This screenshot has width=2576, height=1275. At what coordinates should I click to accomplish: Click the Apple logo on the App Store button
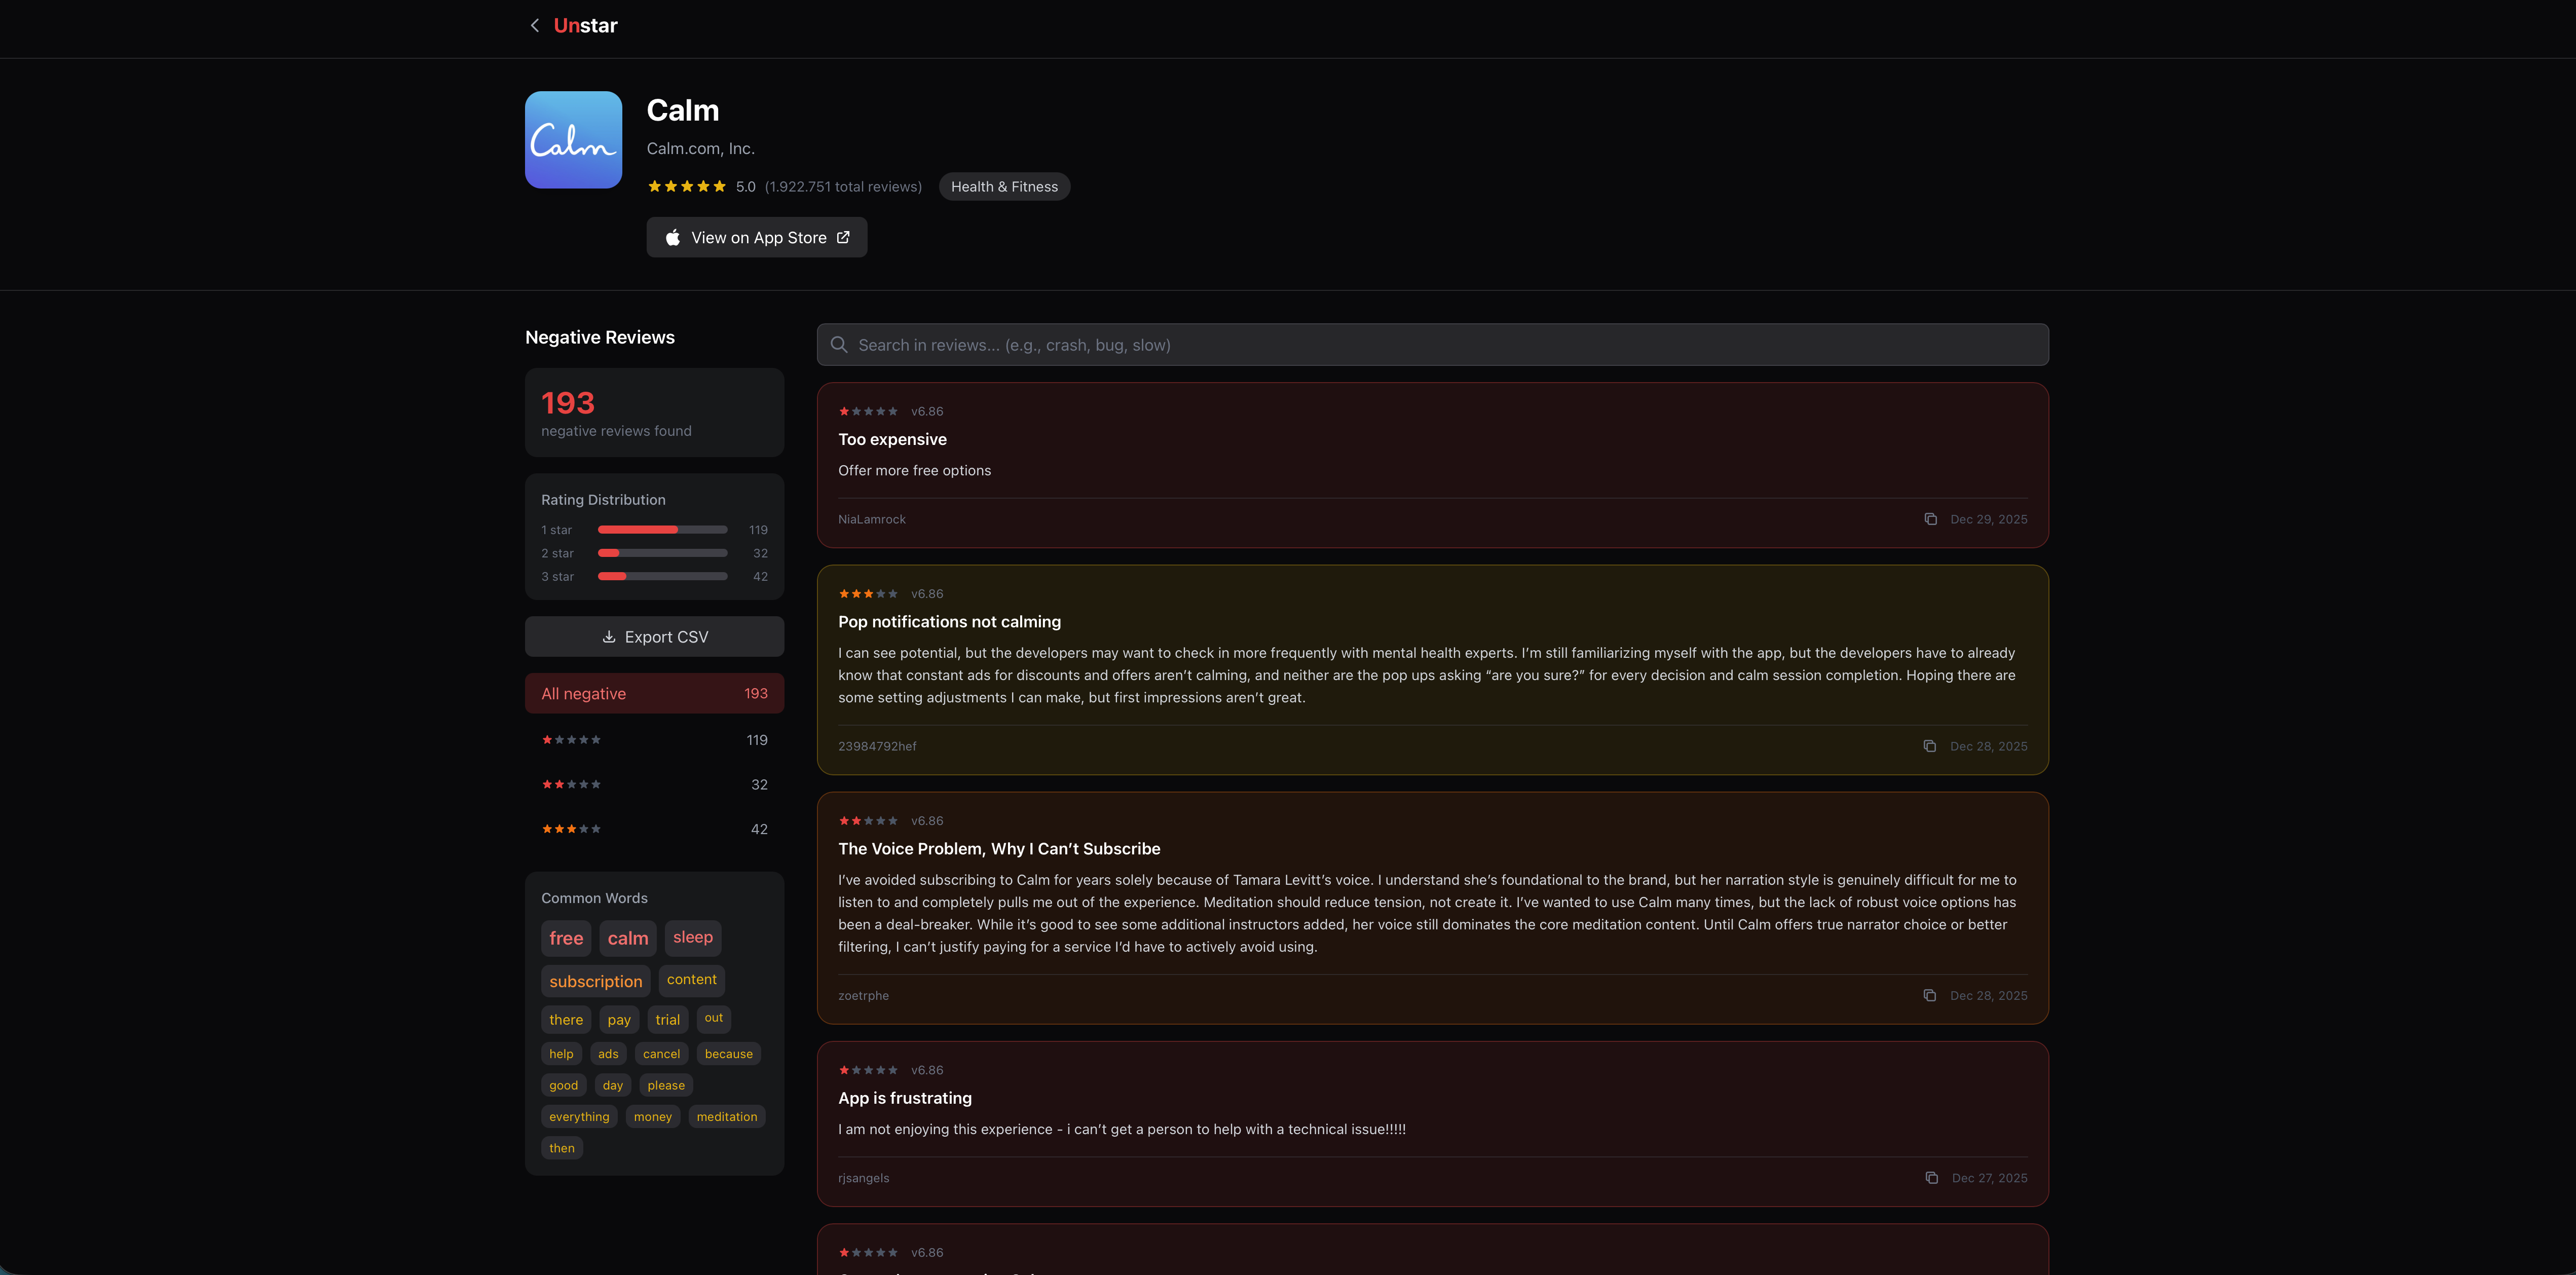click(x=673, y=237)
